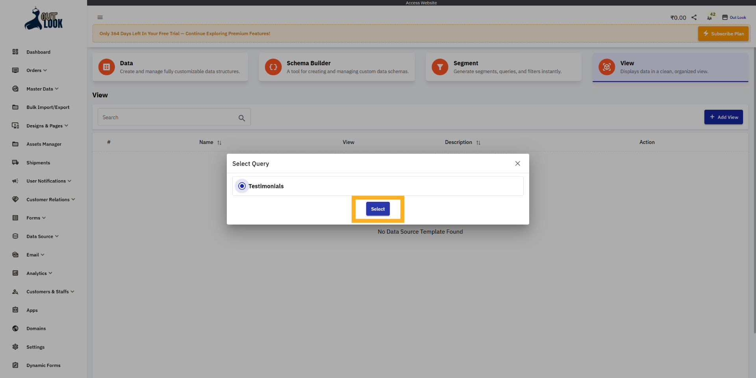Click the search magnifier icon
The height and width of the screenshot is (378, 756).
(242, 118)
